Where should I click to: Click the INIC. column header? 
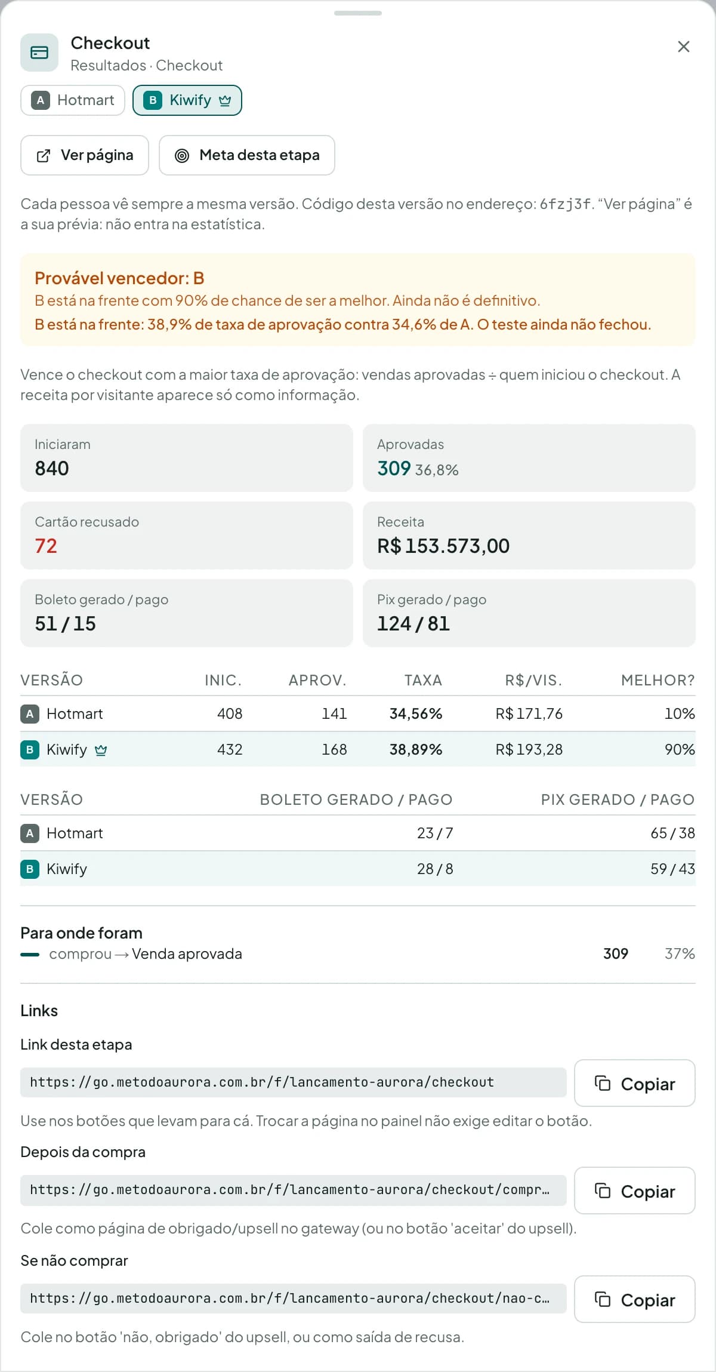pos(223,680)
